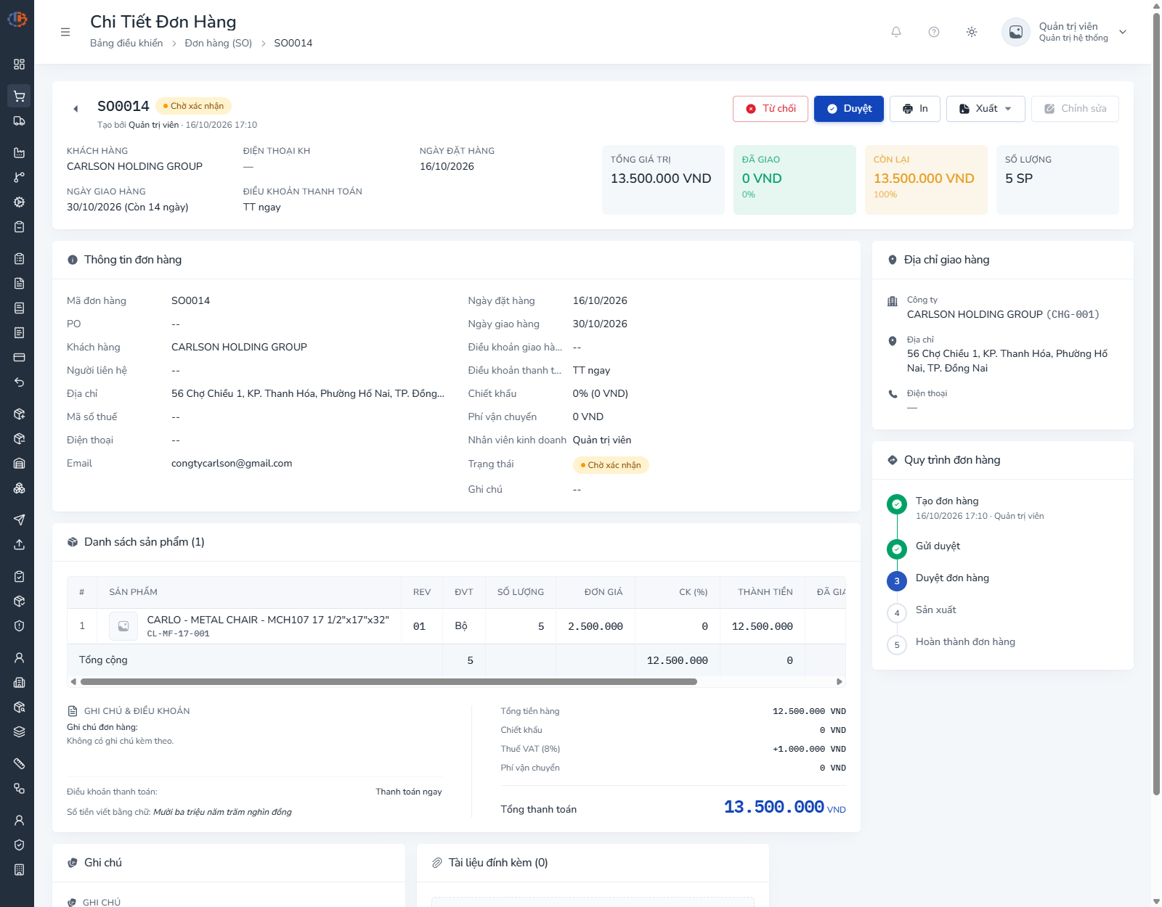Click the Còn lại 13.500.000 VND card

point(926,180)
